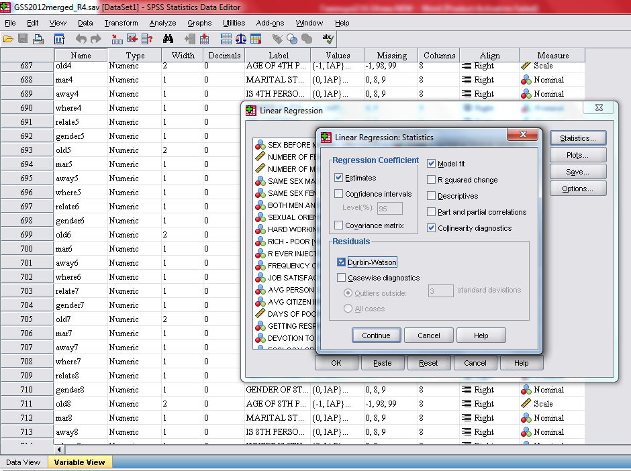Enable the Covariance matrix checkbox
Viewport: 631px width, 471px height.
tap(338, 225)
